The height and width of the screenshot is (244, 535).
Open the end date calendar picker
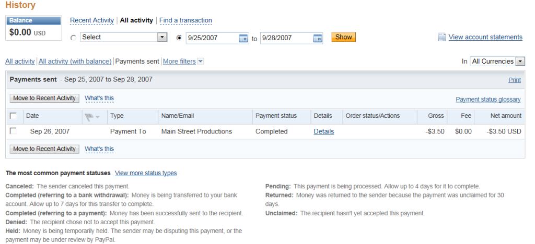tap(317, 38)
